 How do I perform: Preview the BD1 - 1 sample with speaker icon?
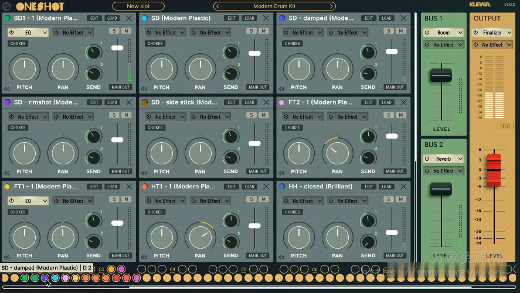(x=6, y=89)
